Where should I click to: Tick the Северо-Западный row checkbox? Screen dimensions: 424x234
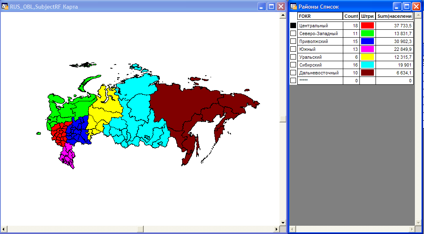pyautogui.click(x=293, y=33)
